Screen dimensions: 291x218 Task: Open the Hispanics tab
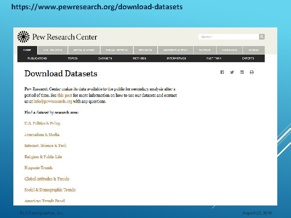[230, 50]
